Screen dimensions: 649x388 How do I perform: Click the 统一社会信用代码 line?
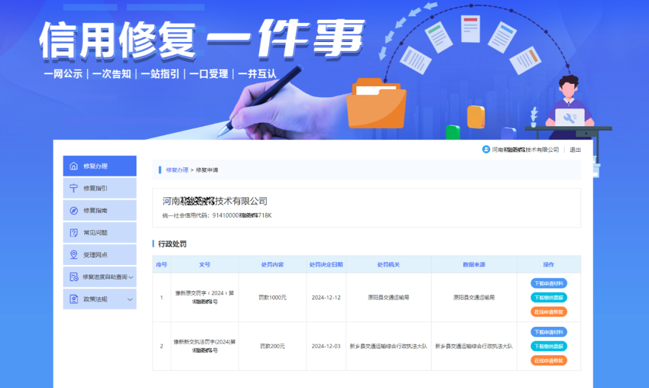click(x=217, y=215)
